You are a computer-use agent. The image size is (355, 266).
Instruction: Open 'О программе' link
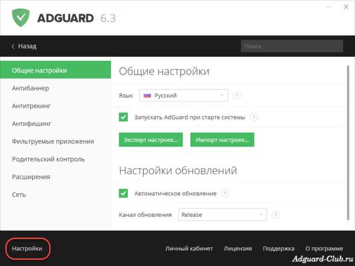324,248
